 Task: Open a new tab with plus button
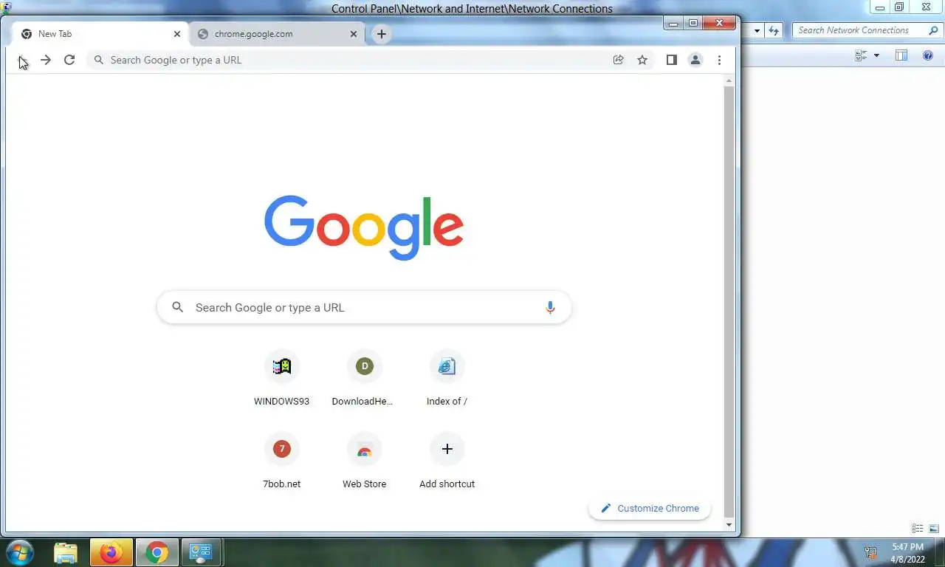pos(381,34)
